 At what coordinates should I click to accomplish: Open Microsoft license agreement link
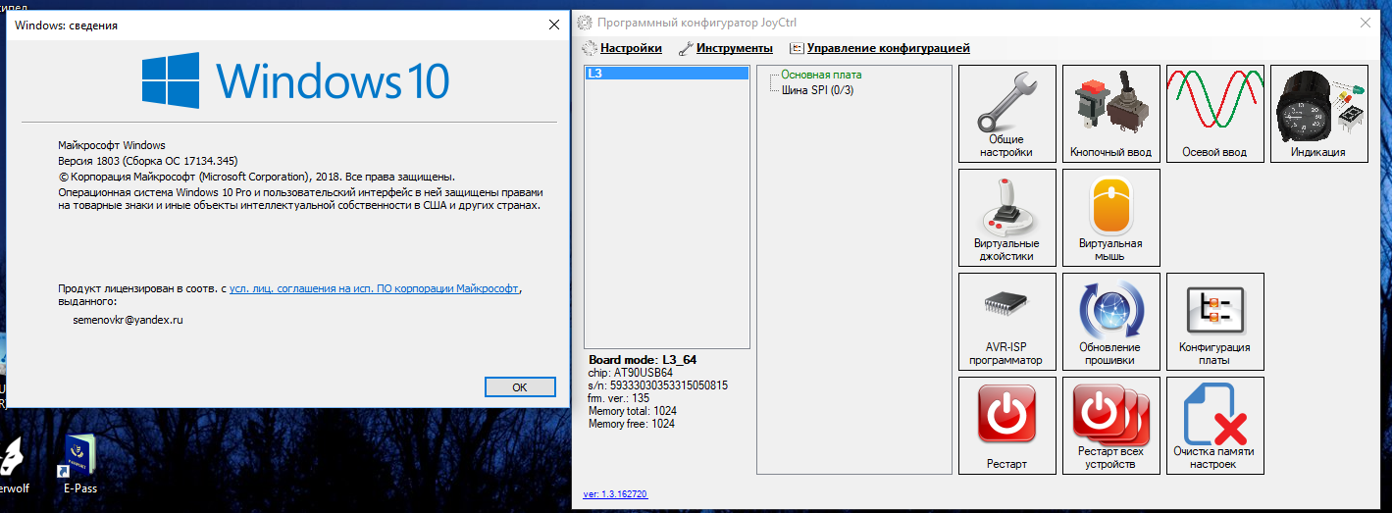point(375,289)
